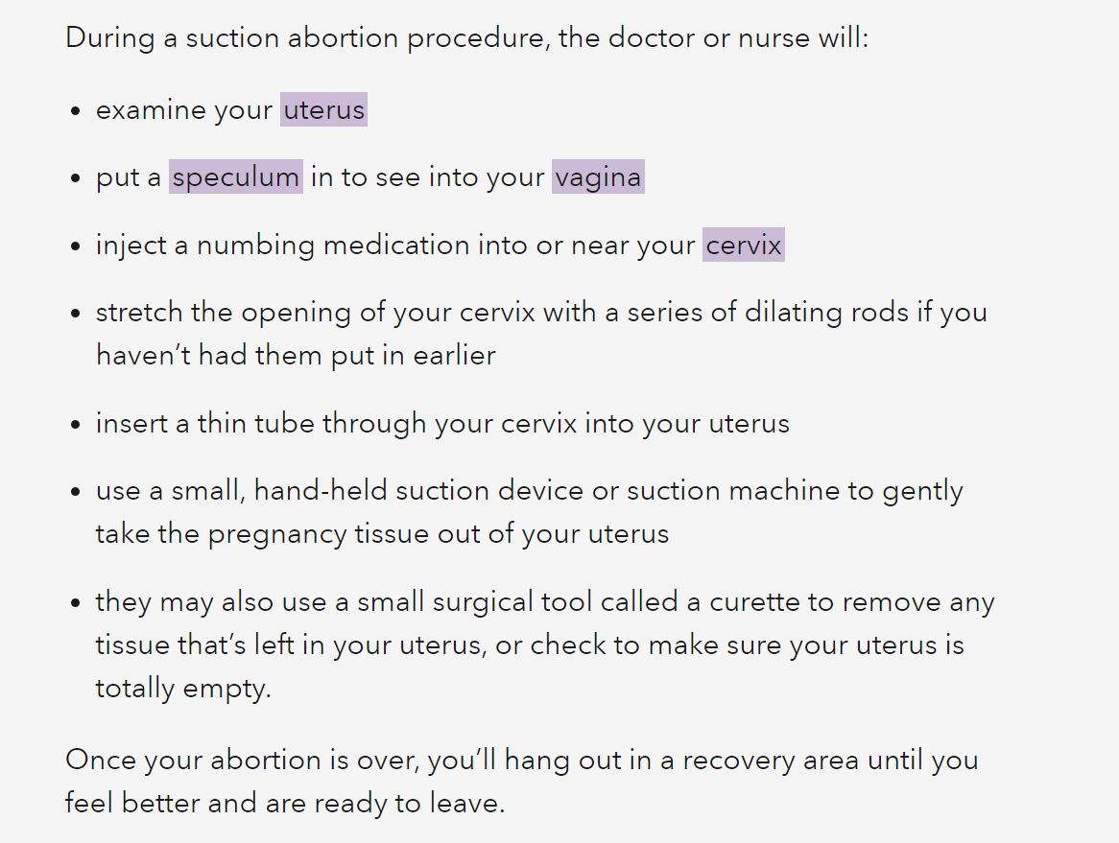Click the text 'haven't had them put in earlier'

click(x=296, y=355)
